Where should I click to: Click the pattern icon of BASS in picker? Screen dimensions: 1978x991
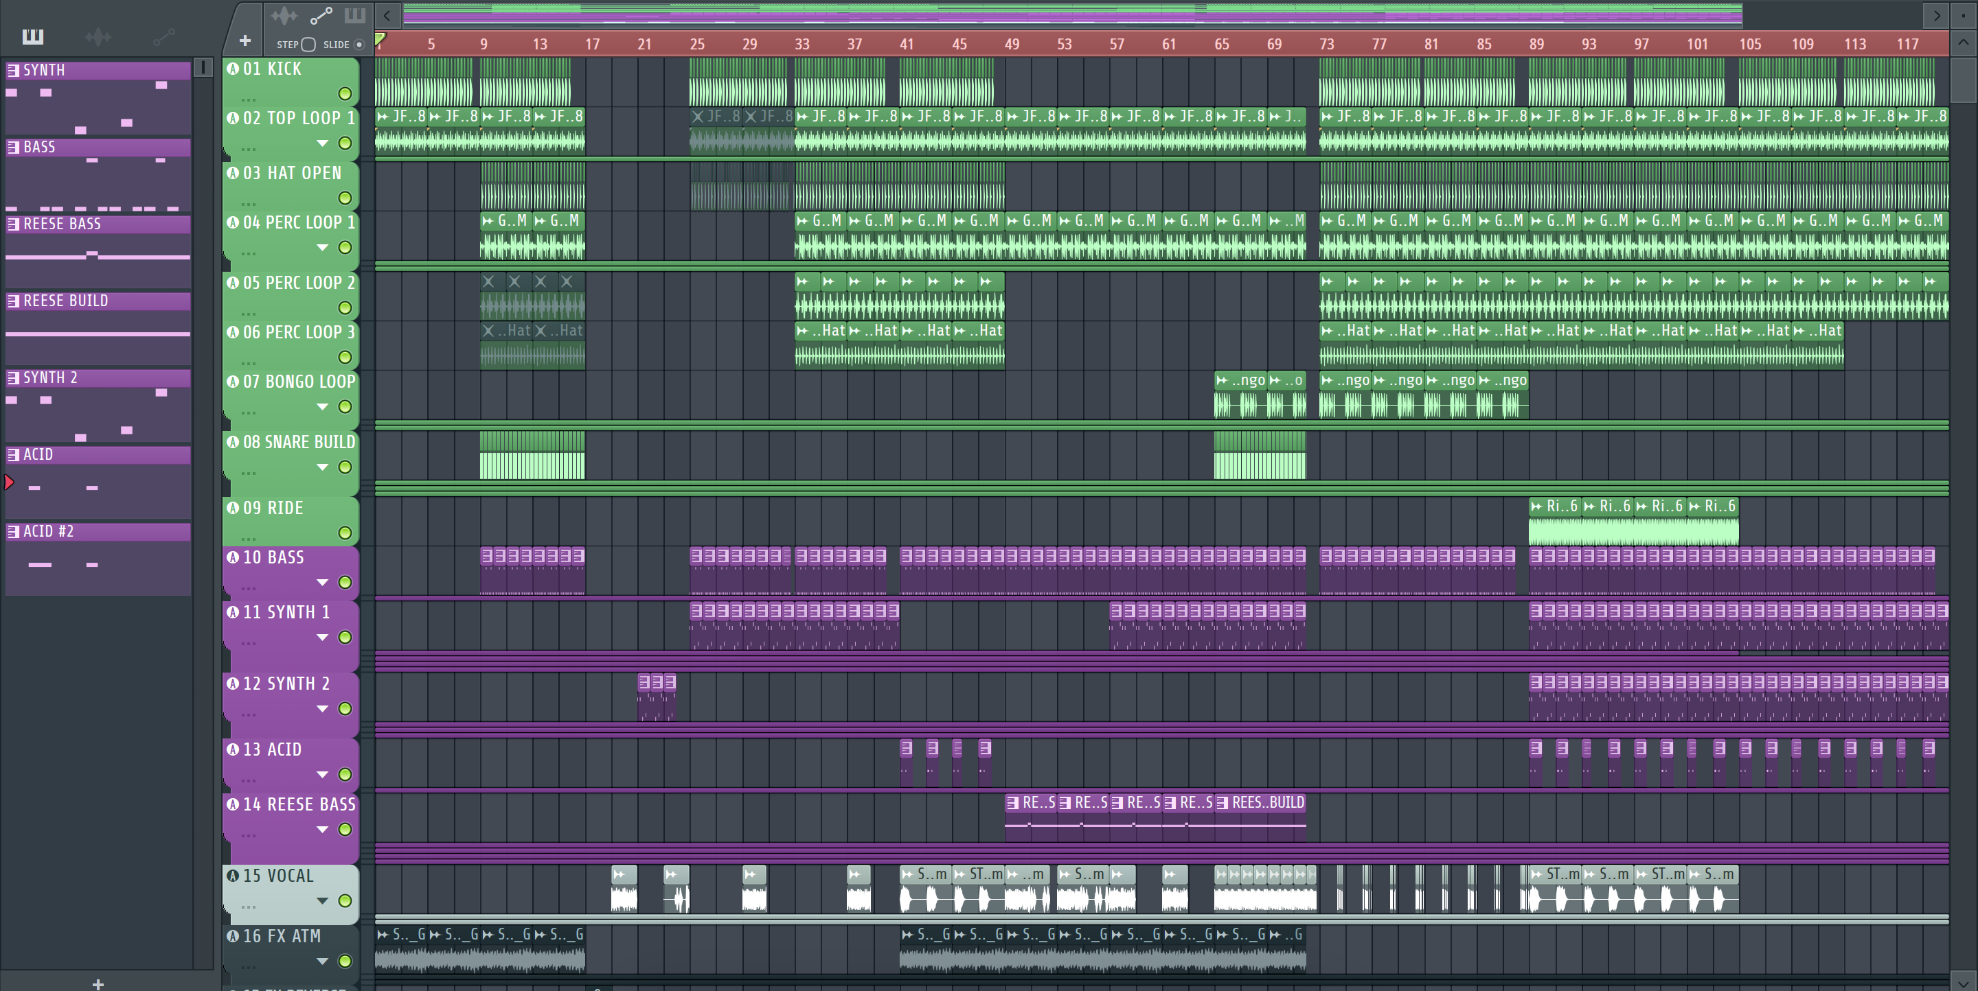click(13, 148)
